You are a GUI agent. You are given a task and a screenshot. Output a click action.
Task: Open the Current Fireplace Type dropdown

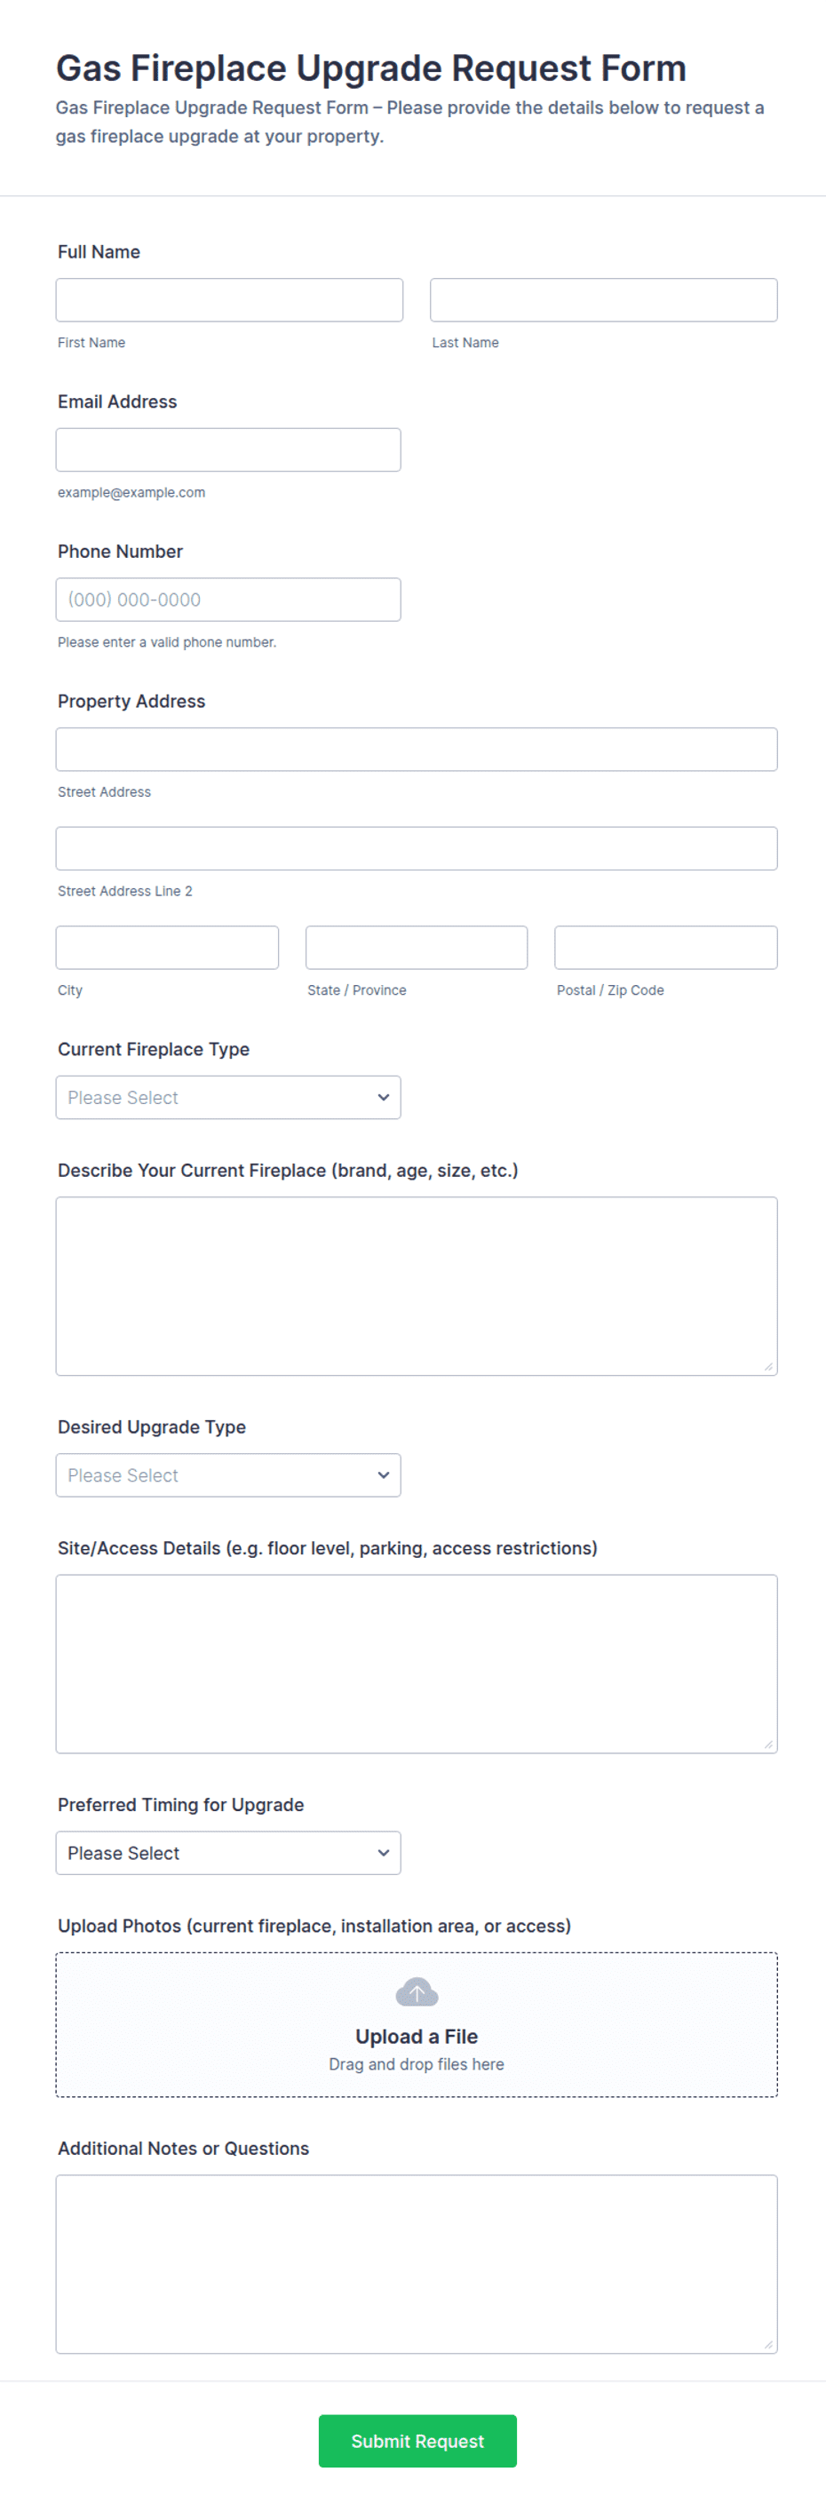(228, 1097)
